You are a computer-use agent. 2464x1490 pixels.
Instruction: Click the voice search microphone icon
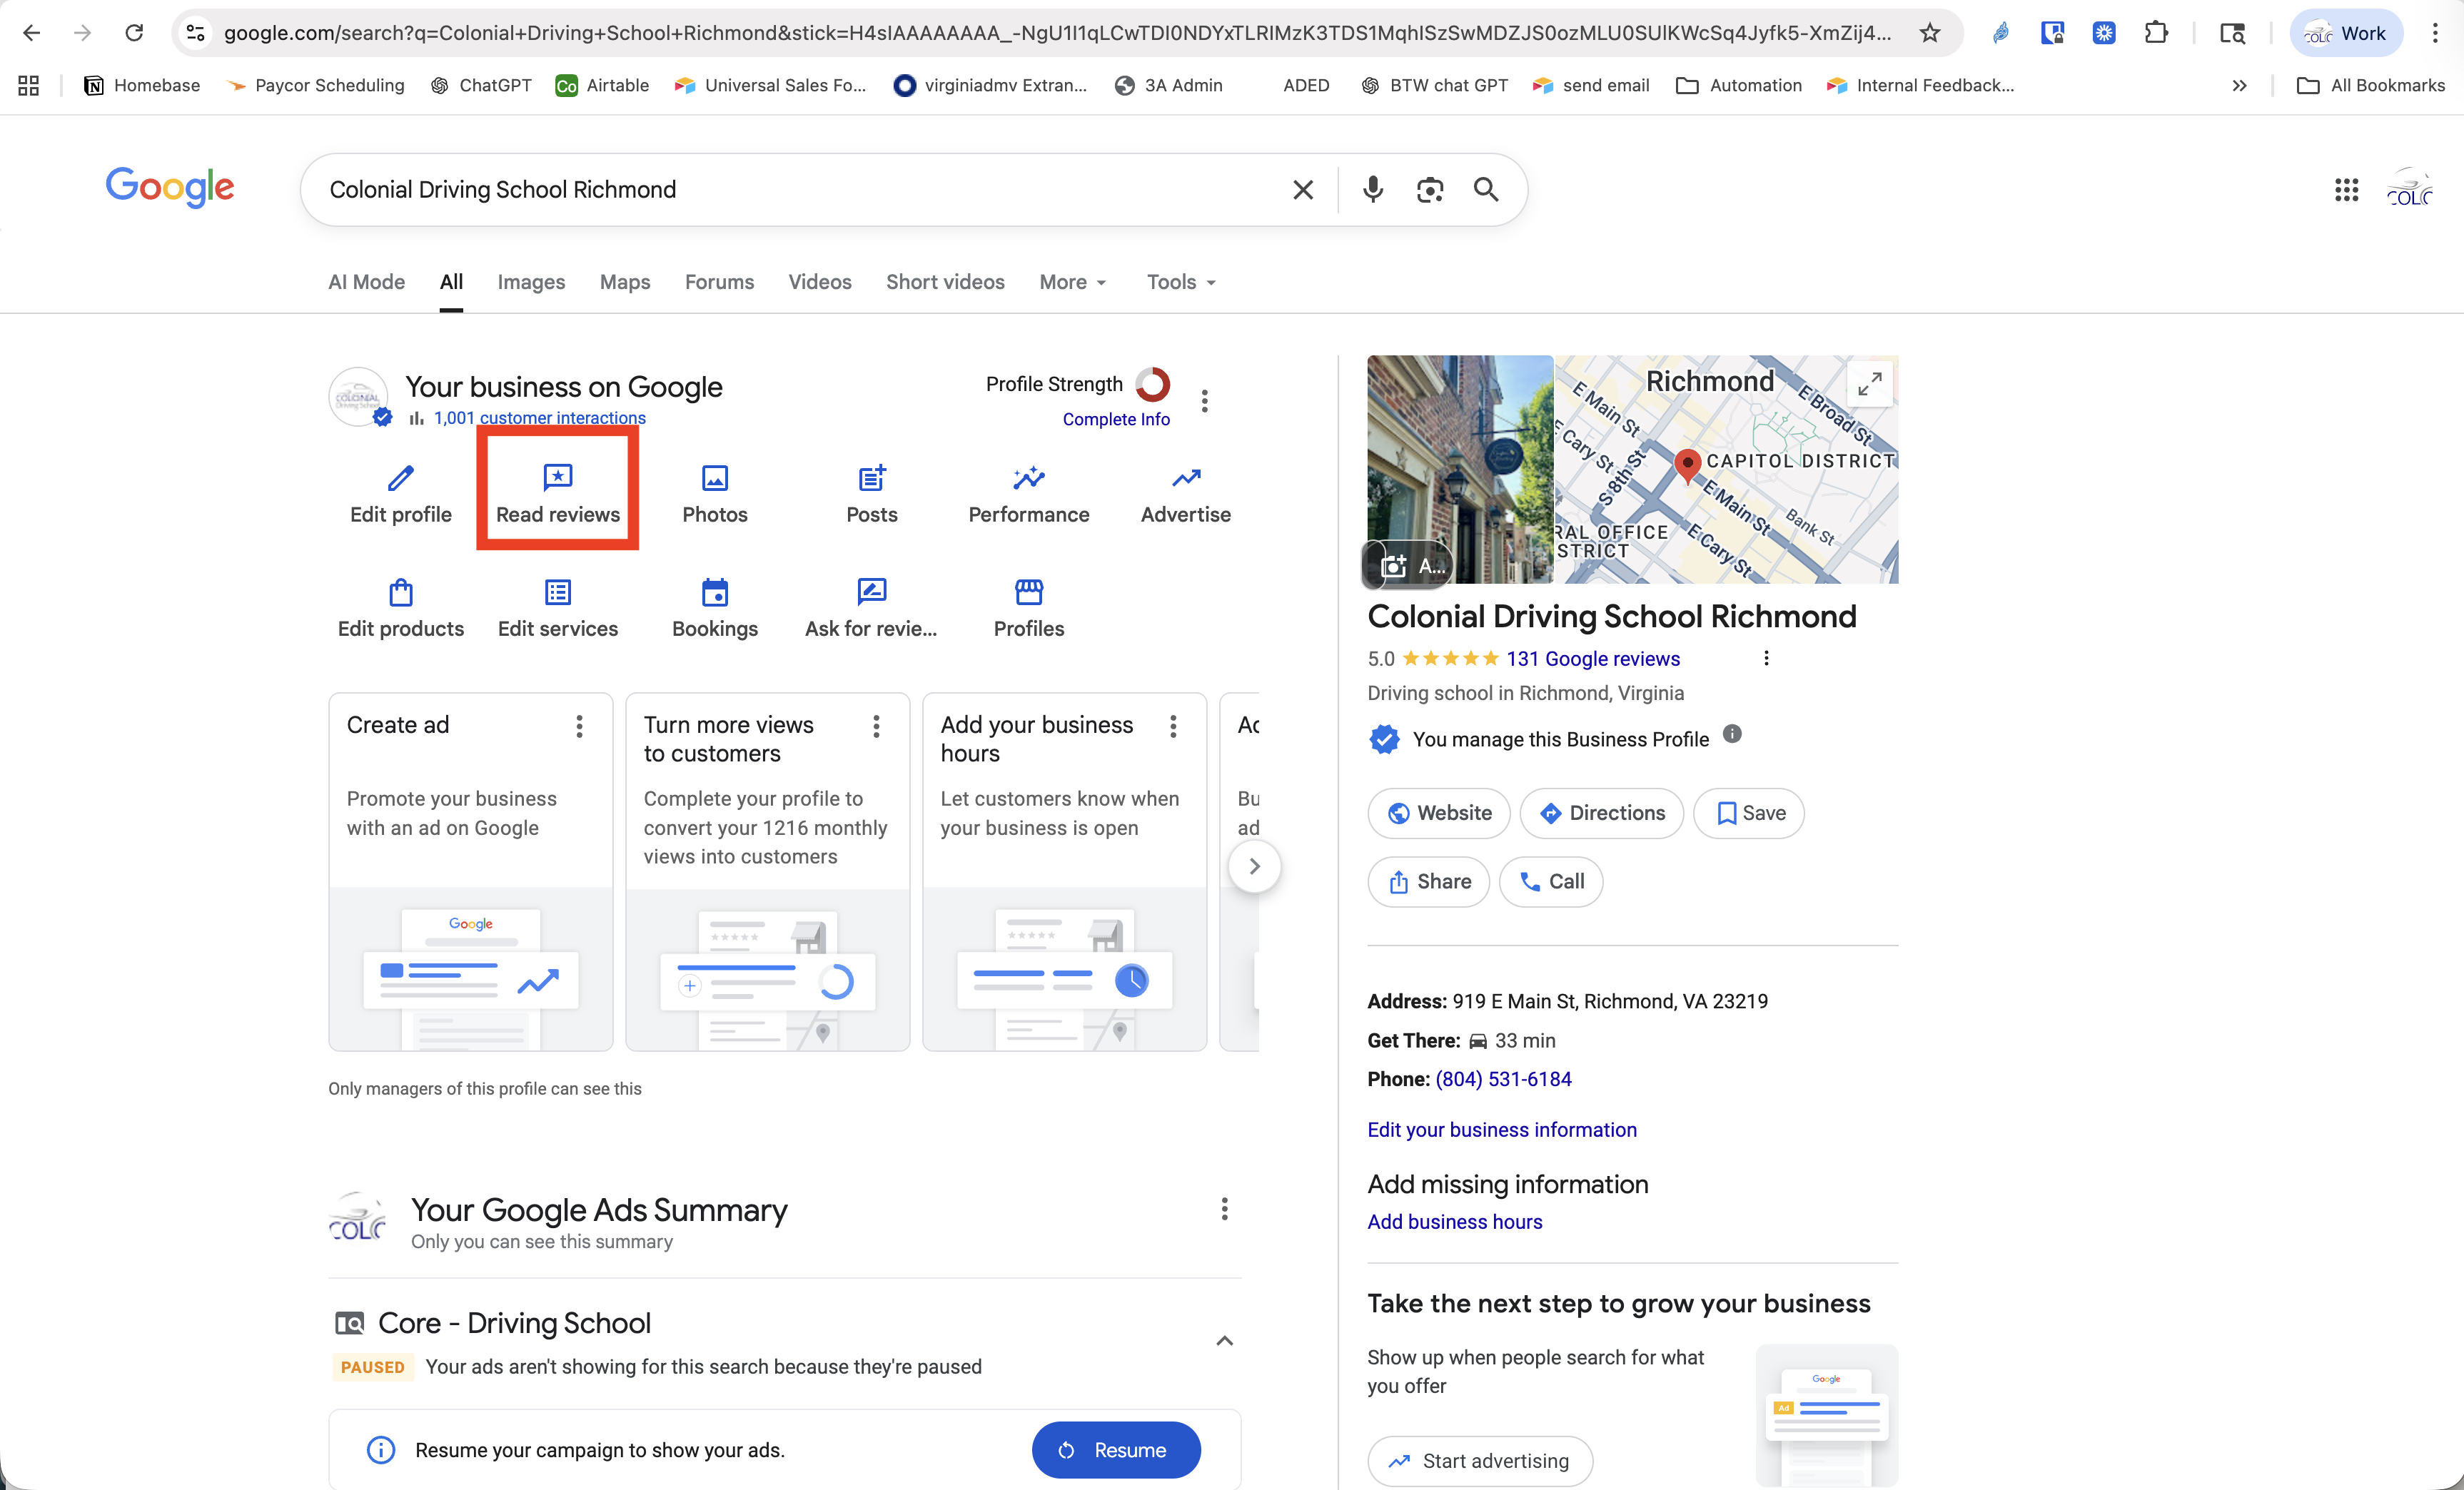[1373, 189]
